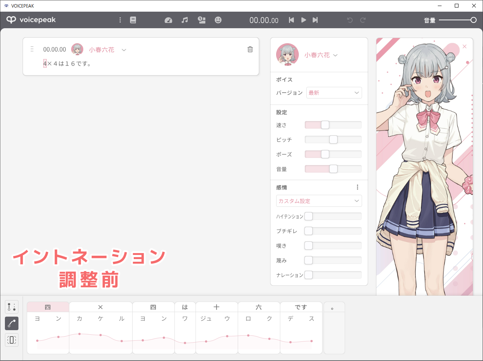Click the music note icon
The height and width of the screenshot is (361, 483).
point(185,20)
